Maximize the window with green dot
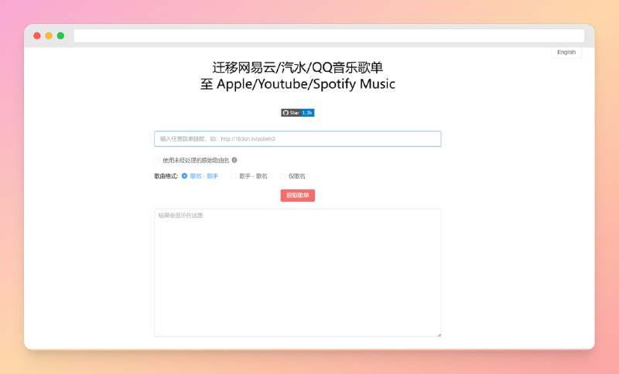The height and width of the screenshot is (374, 619). pos(61,36)
